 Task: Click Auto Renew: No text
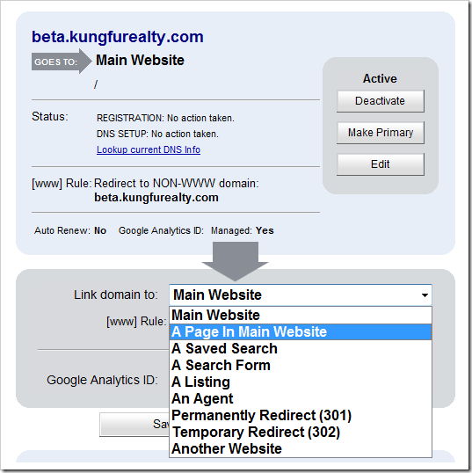(70, 230)
